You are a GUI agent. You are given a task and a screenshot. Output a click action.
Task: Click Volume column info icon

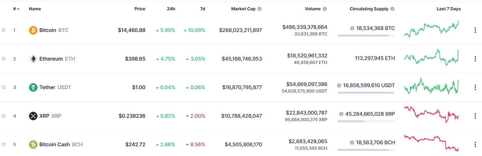tap(325, 9)
